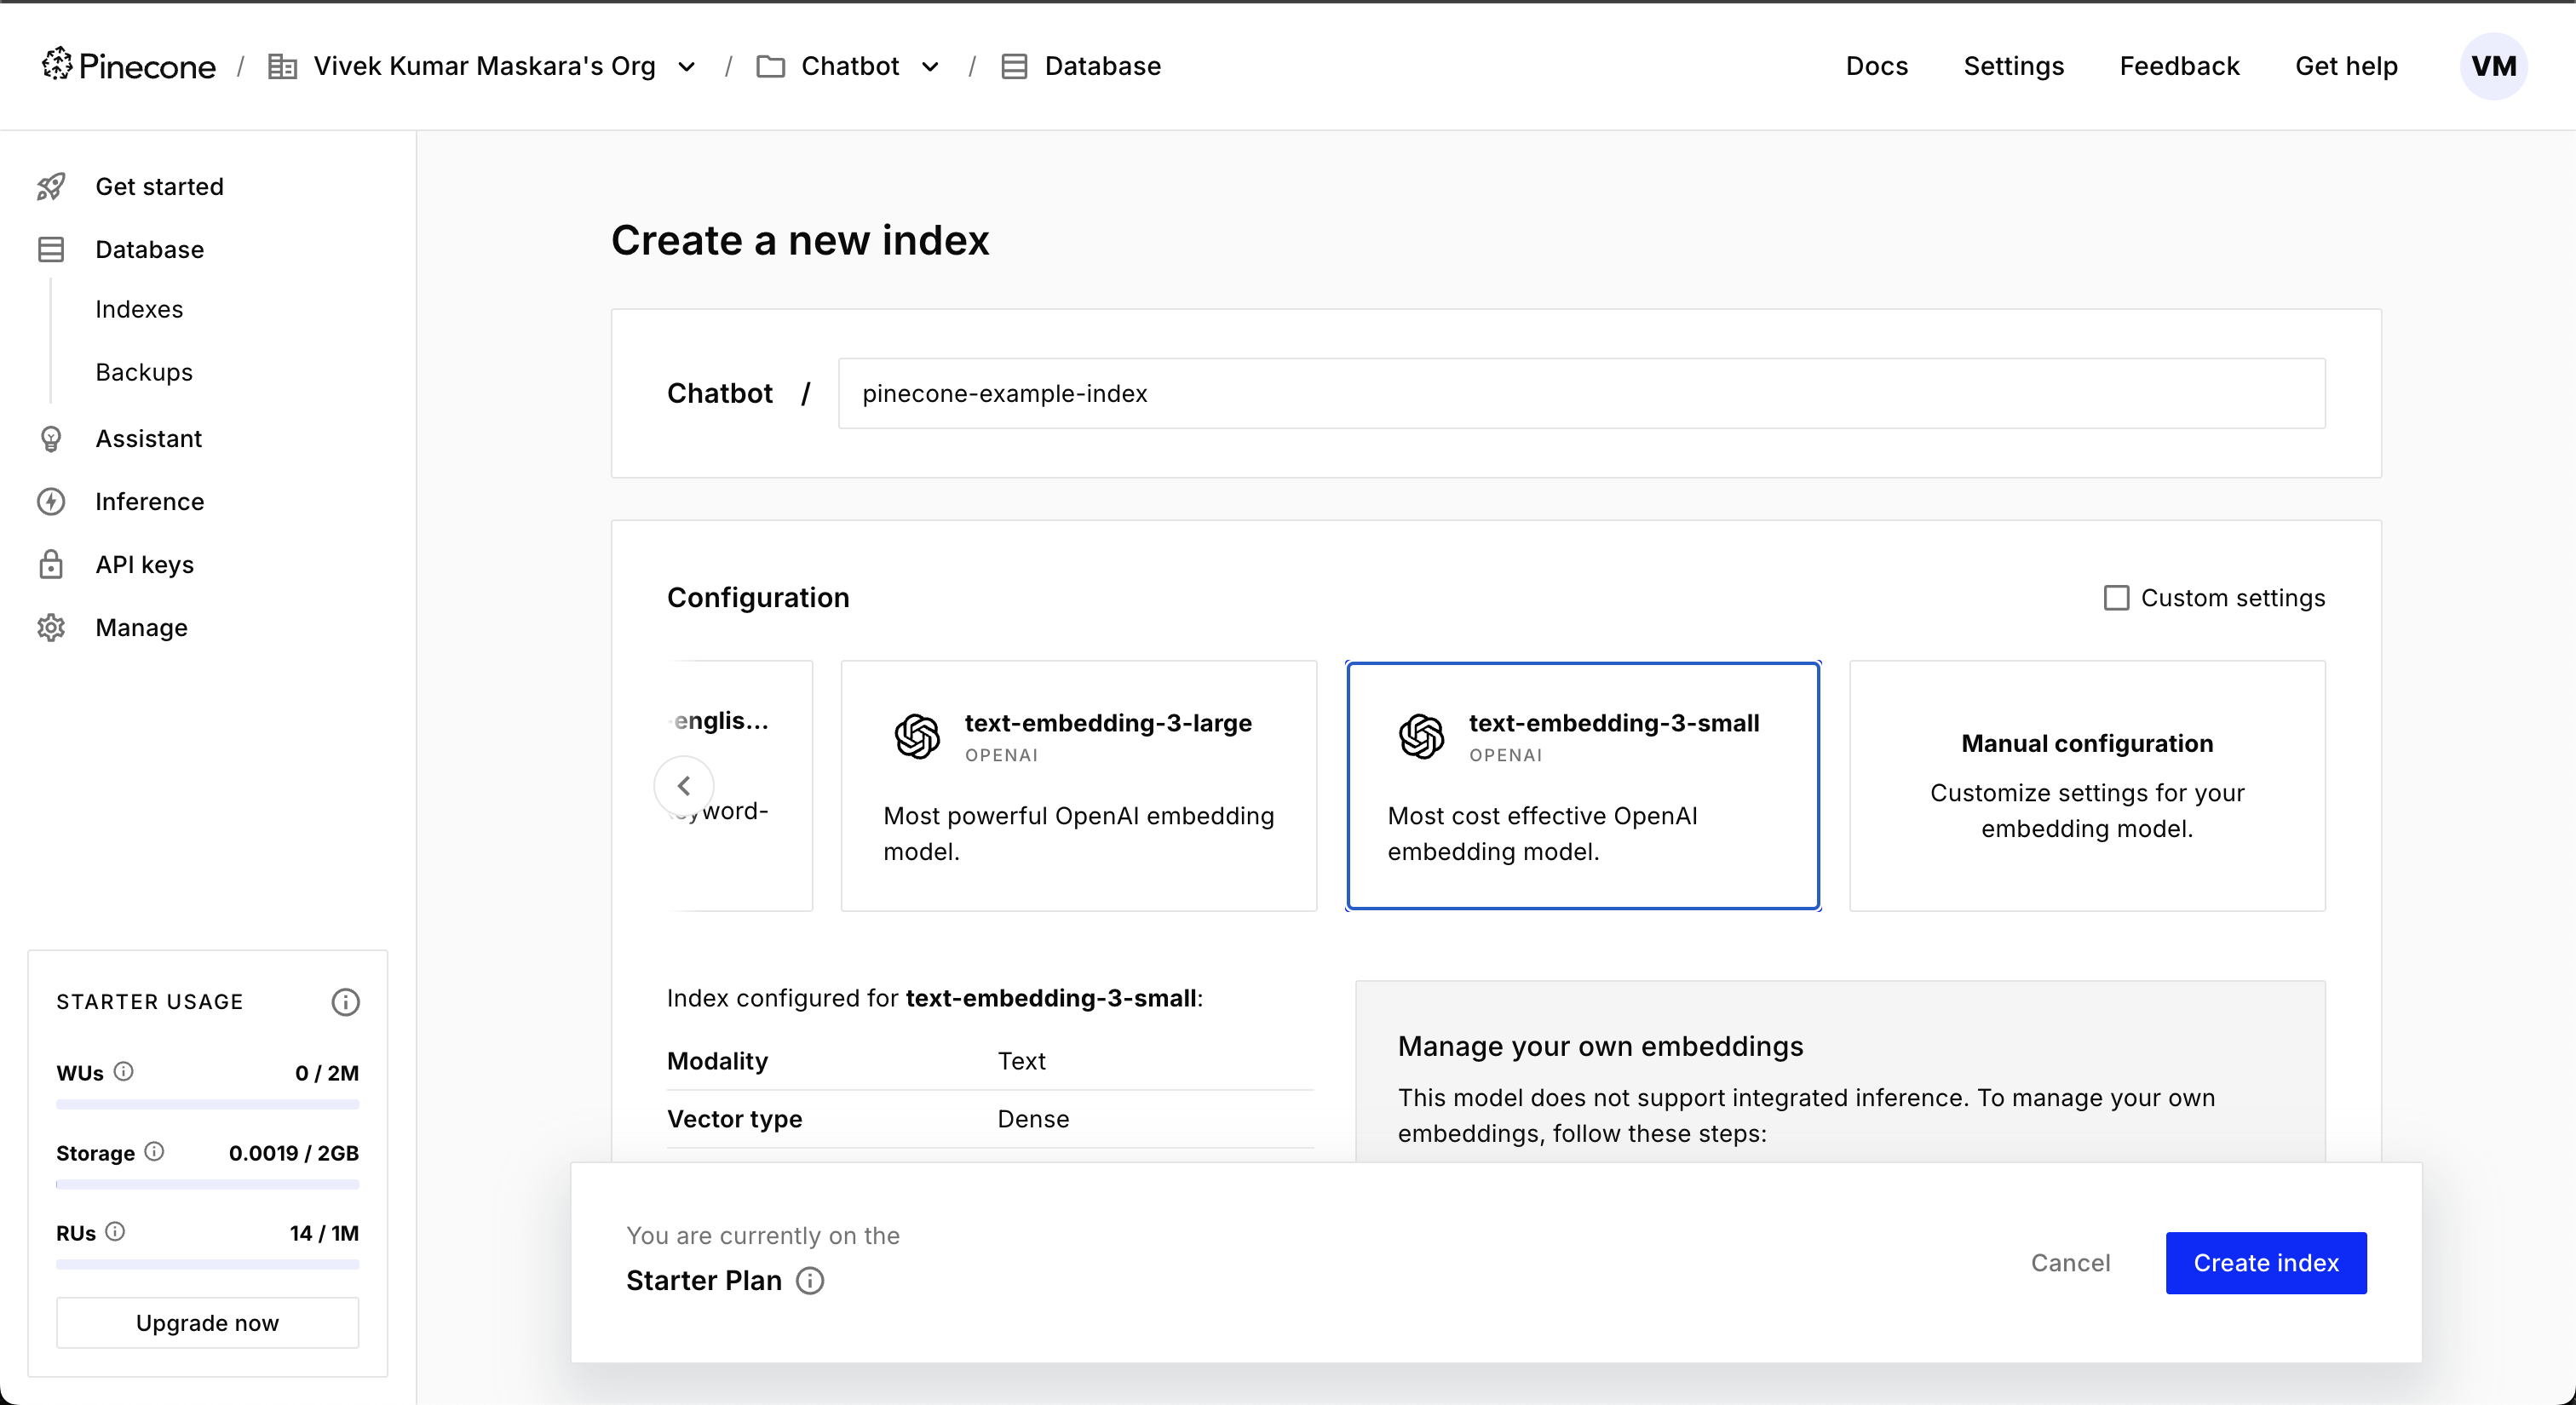Select the Inference icon in the sidebar
The image size is (2576, 1405).
[x=51, y=501]
